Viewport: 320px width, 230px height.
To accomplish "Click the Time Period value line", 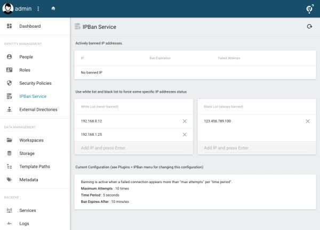I will pos(100,195).
